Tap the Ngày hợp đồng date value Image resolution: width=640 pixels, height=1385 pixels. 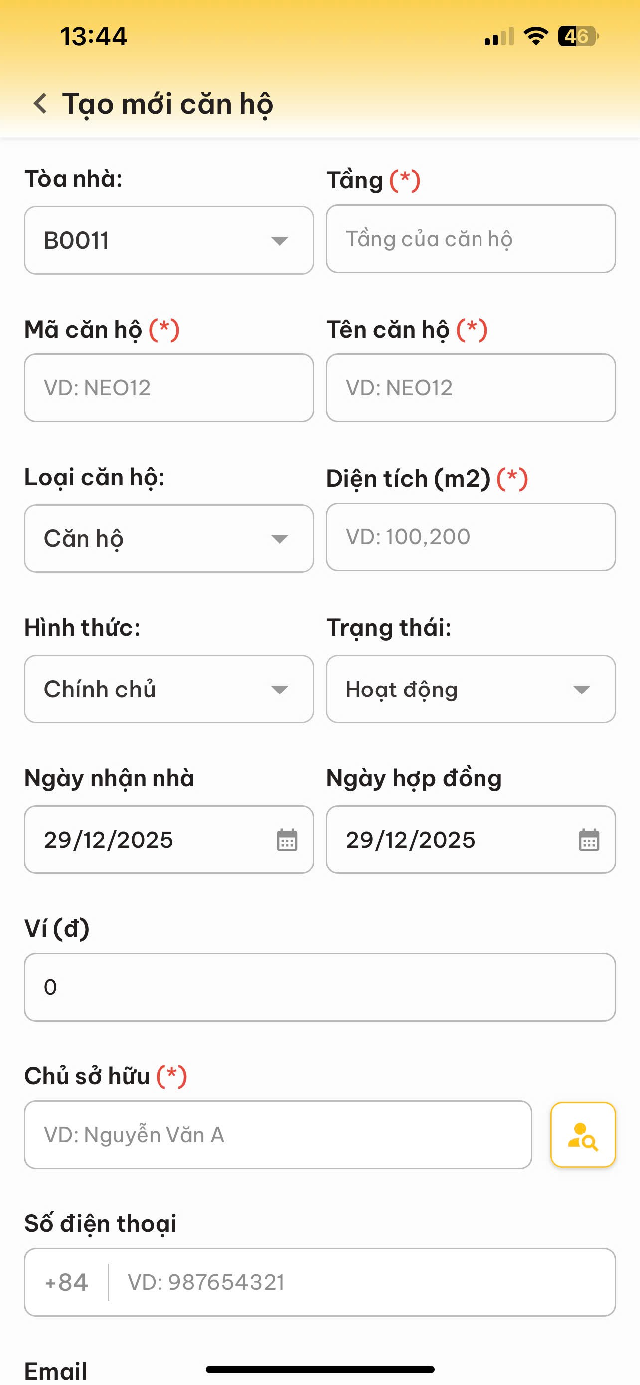coord(411,840)
